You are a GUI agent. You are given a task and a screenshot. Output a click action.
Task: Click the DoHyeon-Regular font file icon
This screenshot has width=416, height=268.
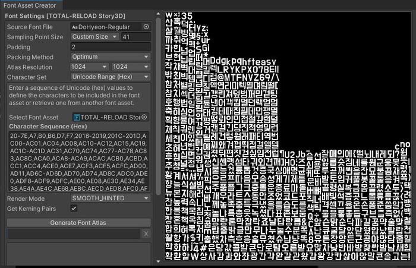click(x=74, y=27)
